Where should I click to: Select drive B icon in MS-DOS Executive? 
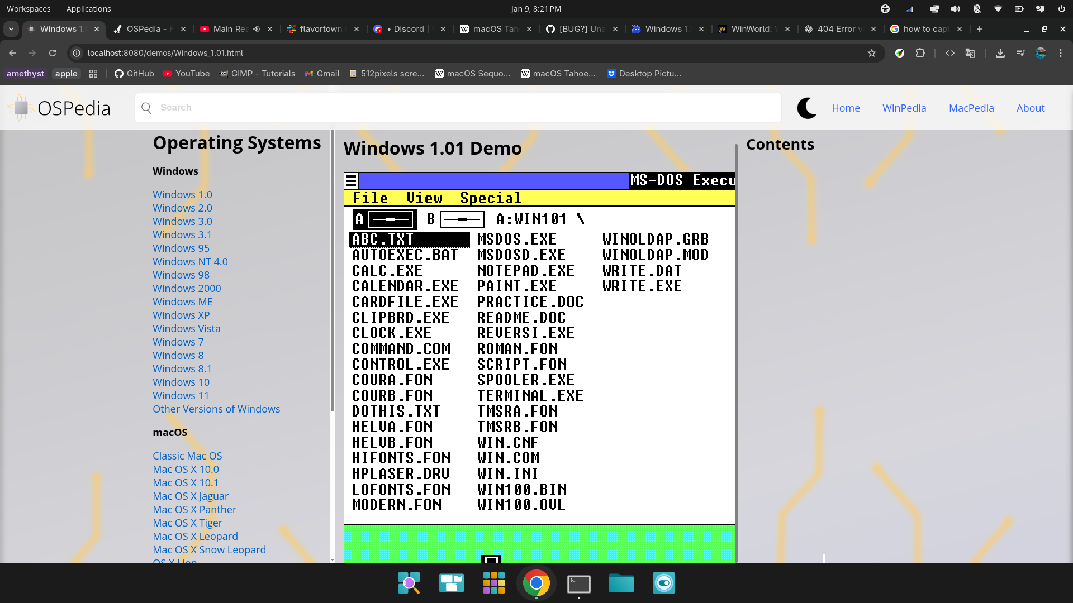pyautogui.click(x=455, y=219)
